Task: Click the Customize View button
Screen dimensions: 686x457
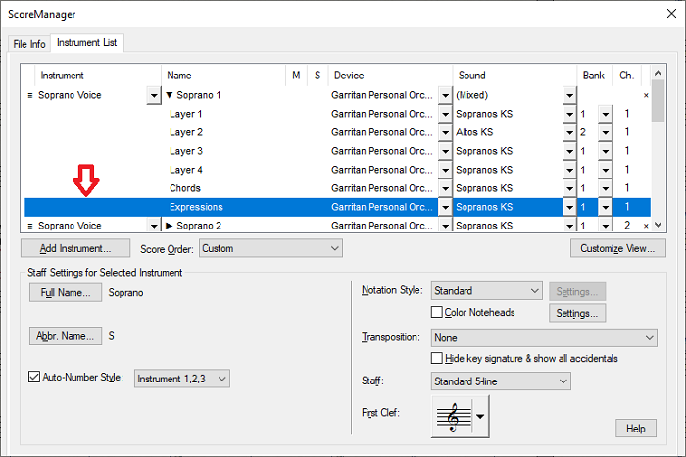Action: 617,248
